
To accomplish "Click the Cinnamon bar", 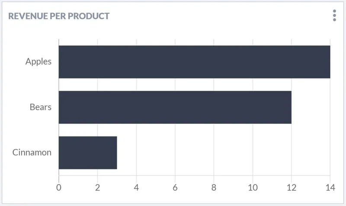I will coord(88,153).
